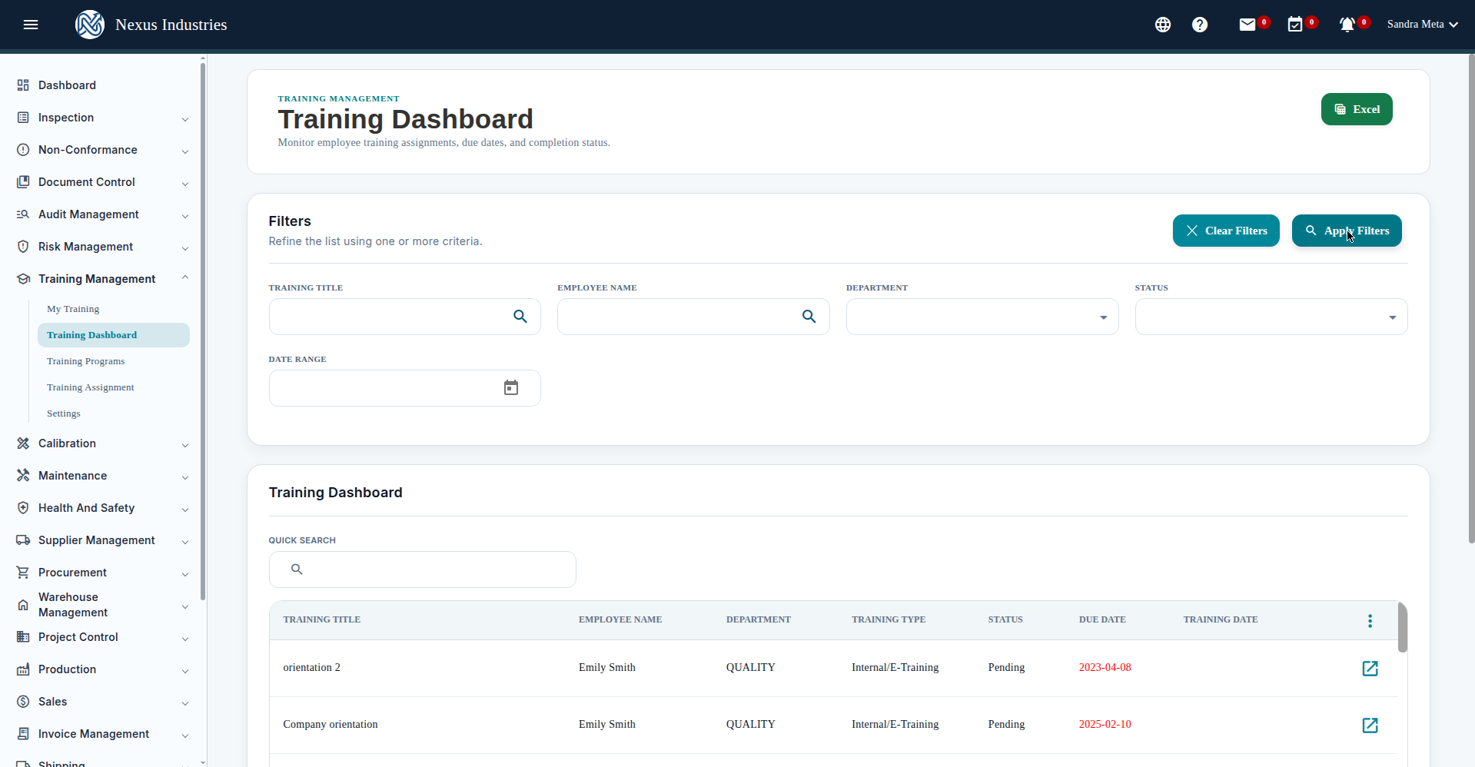
Task: Click the Clear Filters button
Action: point(1226,231)
